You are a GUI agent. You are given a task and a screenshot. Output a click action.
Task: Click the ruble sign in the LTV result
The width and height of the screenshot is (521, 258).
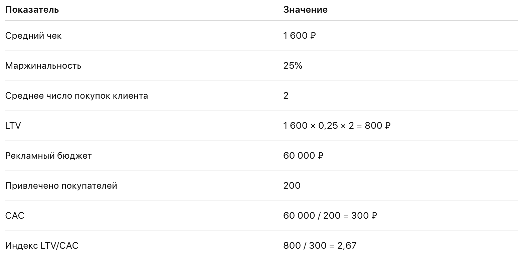[388, 126]
